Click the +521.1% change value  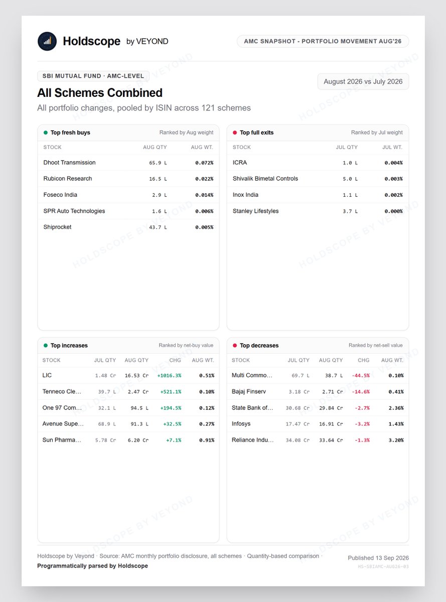171,392
